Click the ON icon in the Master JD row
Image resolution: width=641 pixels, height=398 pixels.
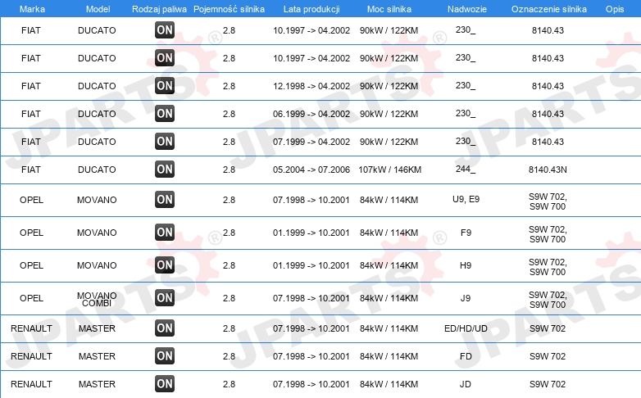tap(165, 384)
